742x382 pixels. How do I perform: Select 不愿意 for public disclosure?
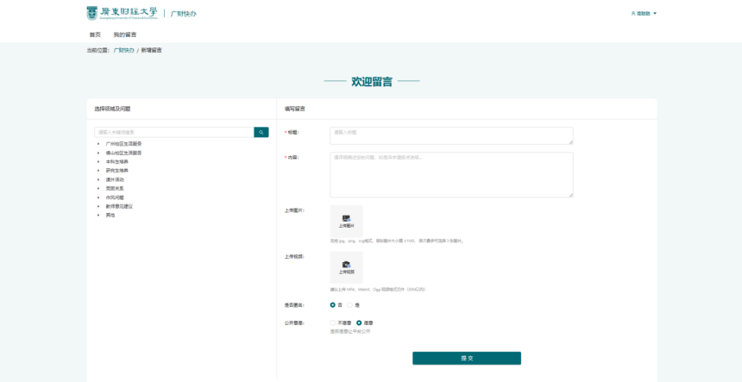[x=333, y=323]
